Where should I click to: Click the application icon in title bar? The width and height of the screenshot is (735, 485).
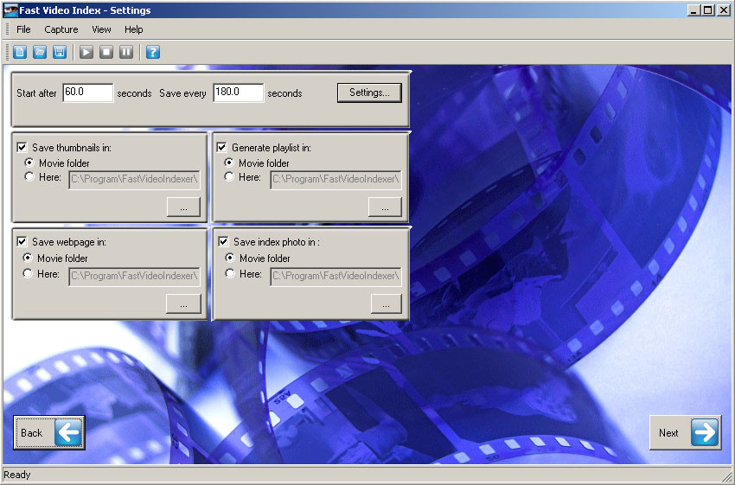point(10,10)
